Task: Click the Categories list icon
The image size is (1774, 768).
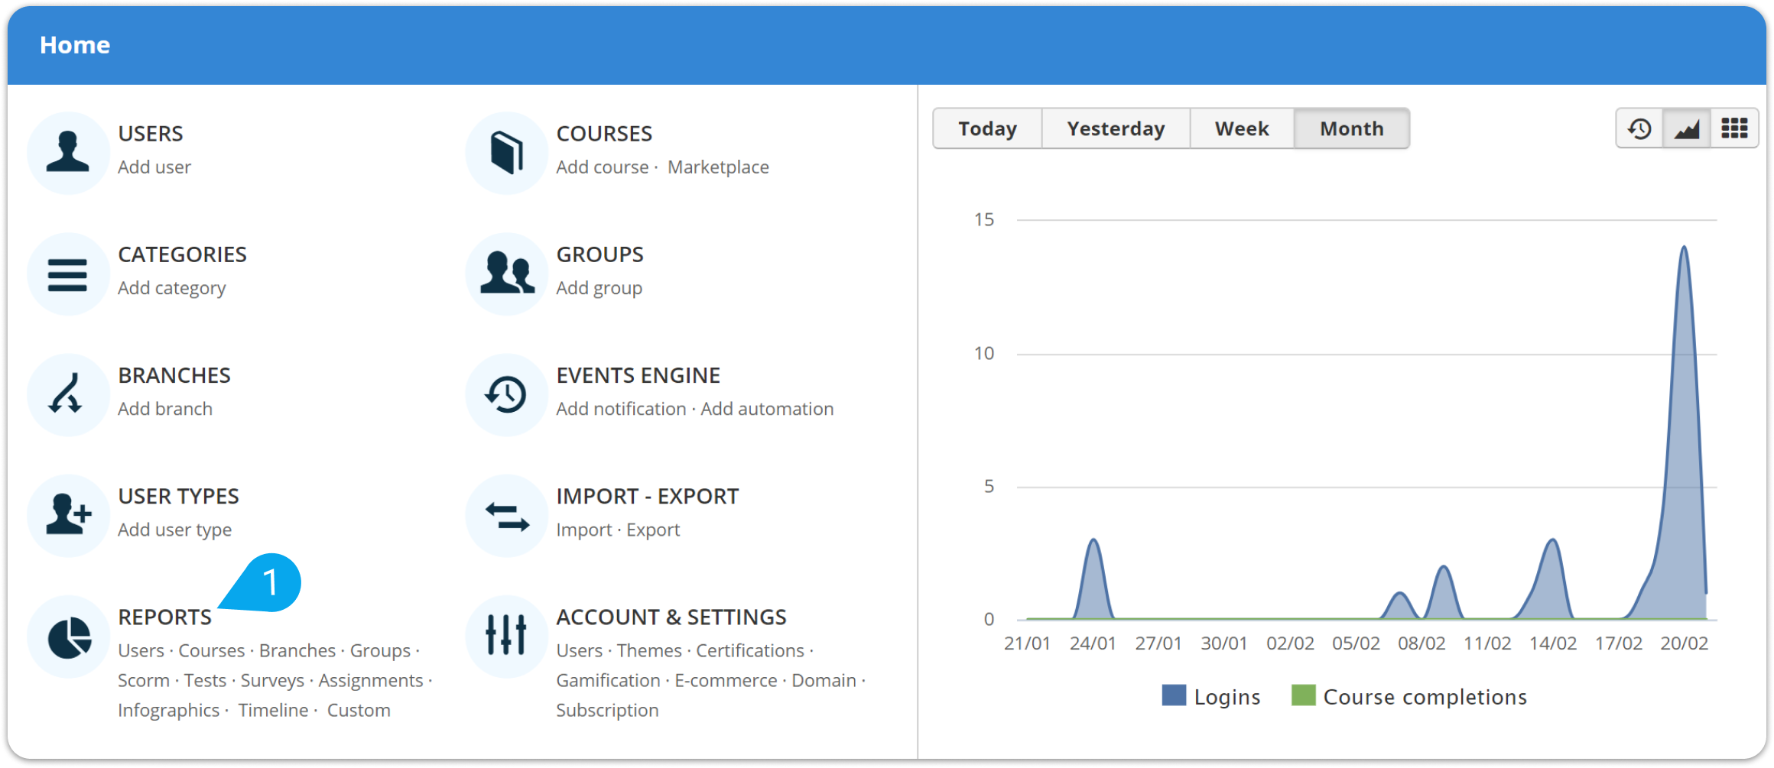Action: click(68, 274)
